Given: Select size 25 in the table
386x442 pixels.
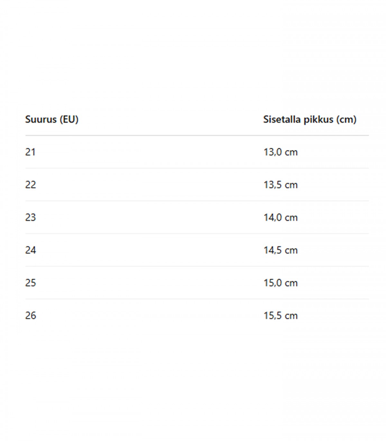Looking at the screenshot, I should [x=31, y=283].
